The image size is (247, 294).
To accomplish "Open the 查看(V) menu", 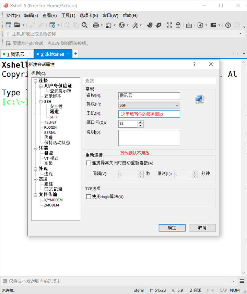I will coord(49,15).
